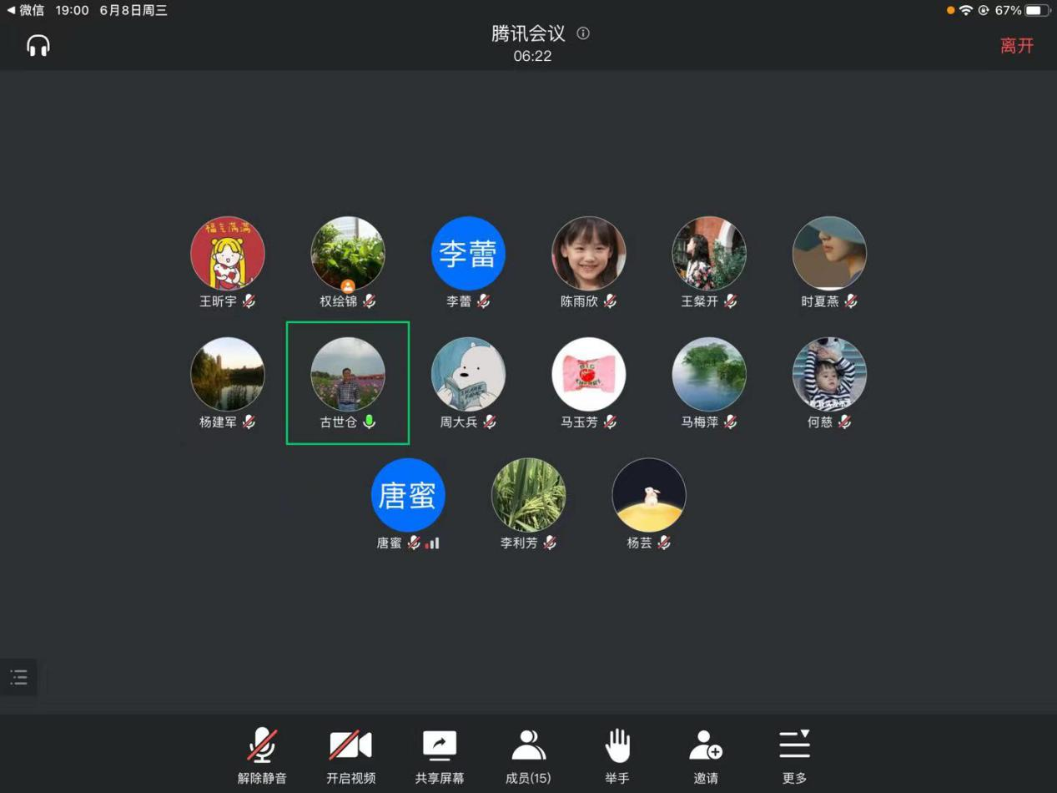Screen dimensions: 1057x793
Task: Click 唐蜜's network signal bars icon
Action: [432, 543]
